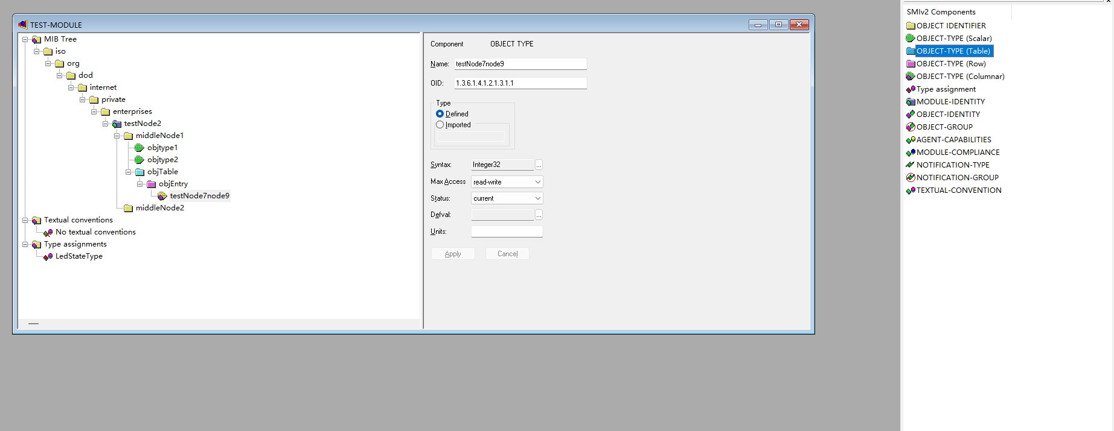Select the MODULE-COMPLIANCE component icon

[911, 153]
